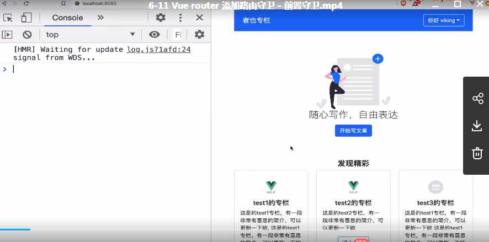Open console settings gear icon
The width and height of the screenshot is (489, 242).
point(199,35)
